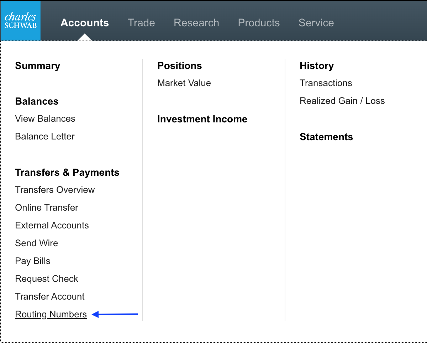Open Market Value under Positions
Image resolution: width=427 pixels, height=343 pixels.
point(184,83)
